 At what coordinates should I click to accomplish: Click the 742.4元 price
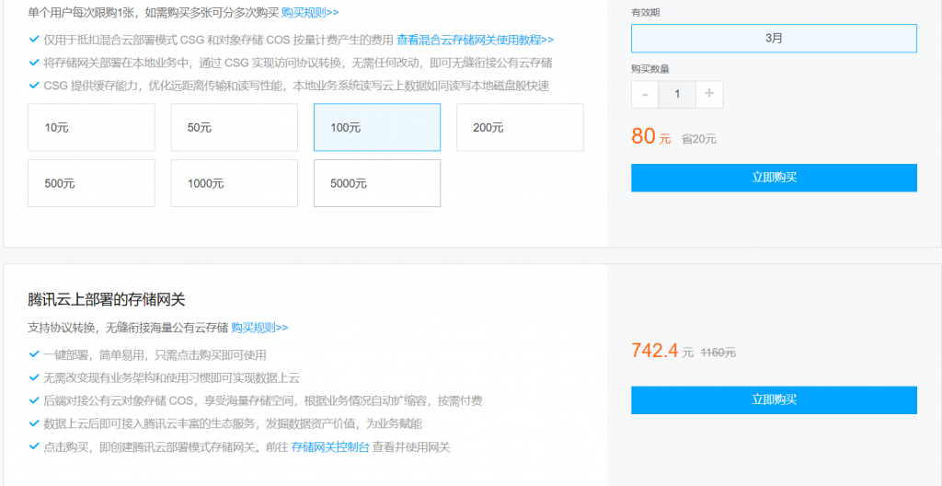coord(662,350)
